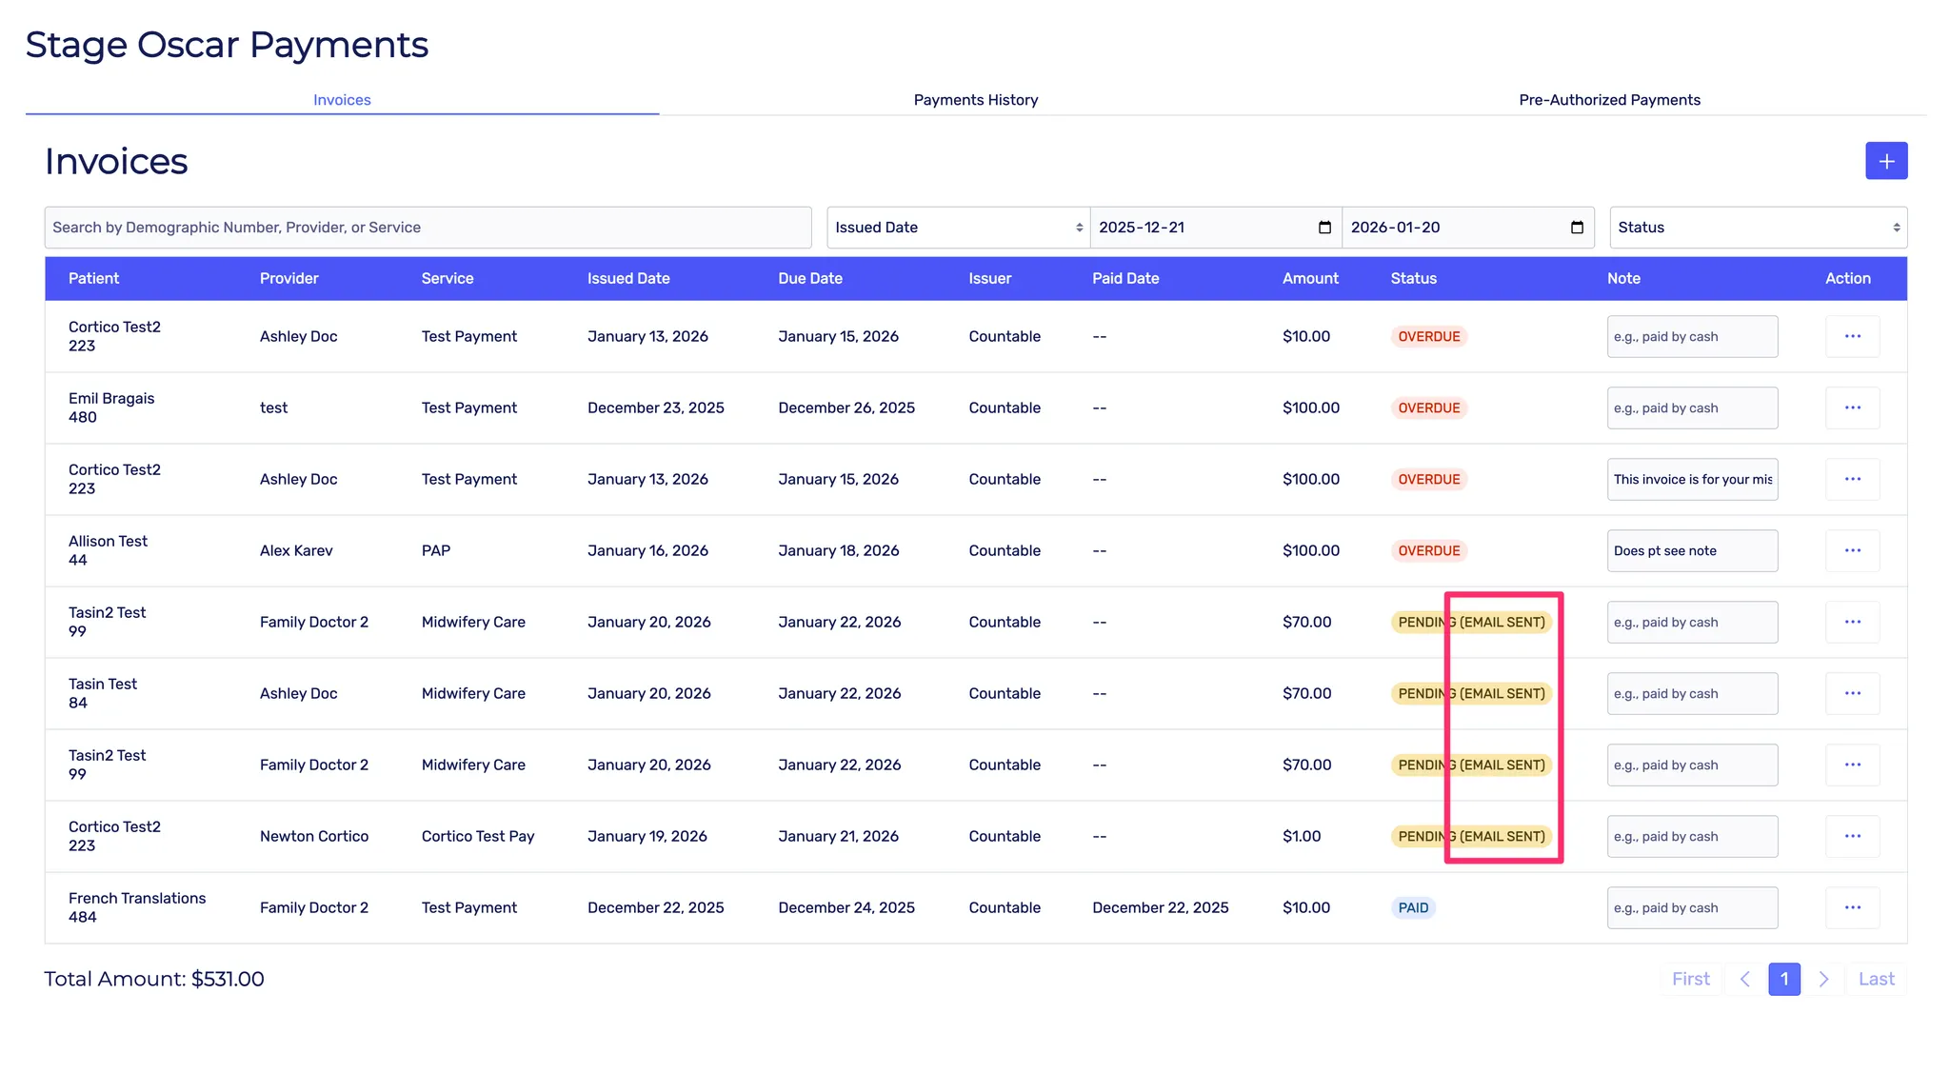1950x1073 pixels.
Task: Click the Last page button
Action: (1876, 979)
